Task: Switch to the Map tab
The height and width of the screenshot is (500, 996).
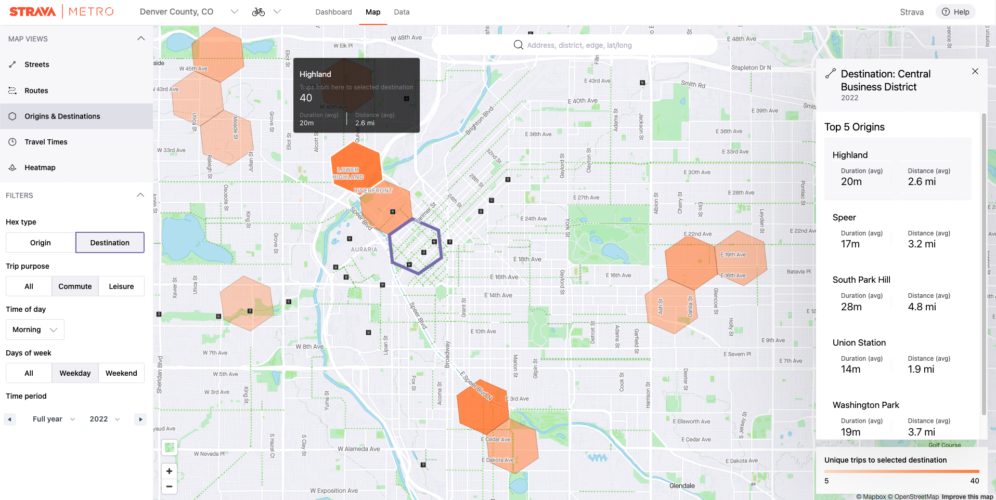Action: (373, 12)
